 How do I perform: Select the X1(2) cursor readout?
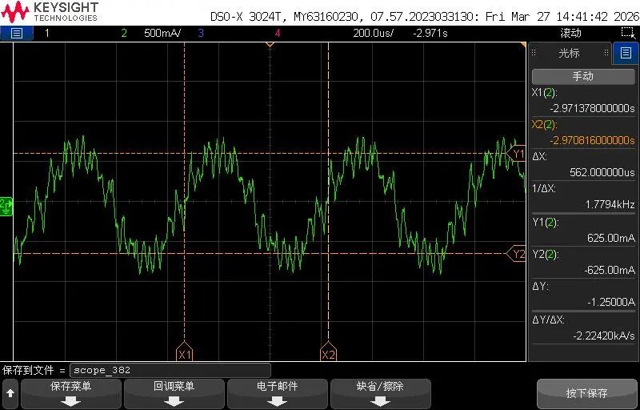pyautogui.click(x=583, y=100)
